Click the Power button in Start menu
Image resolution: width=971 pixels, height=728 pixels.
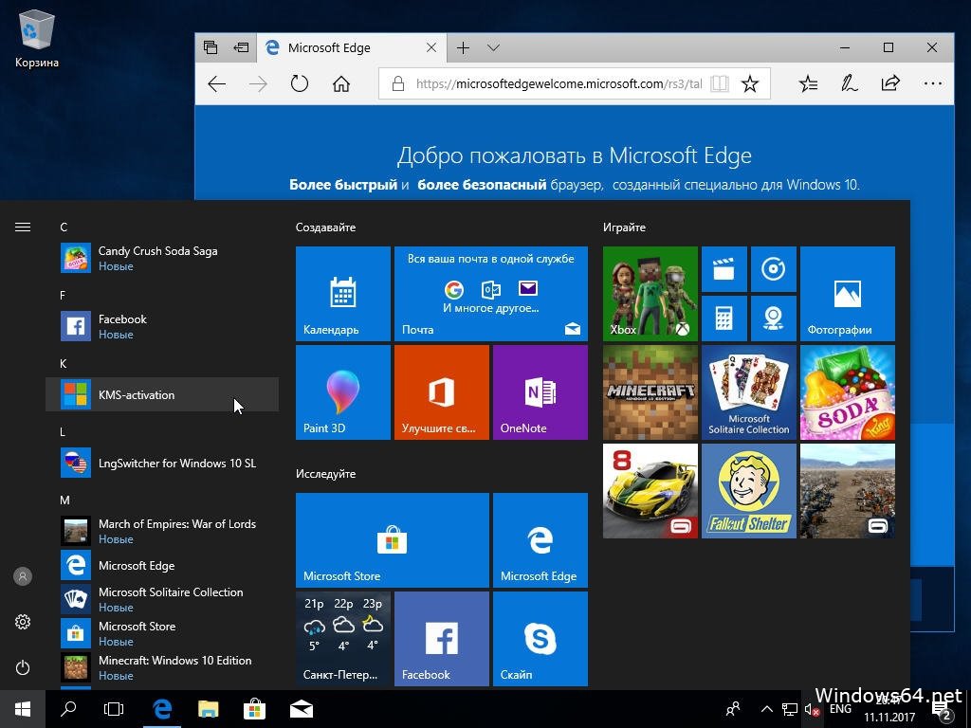[23, 667]
